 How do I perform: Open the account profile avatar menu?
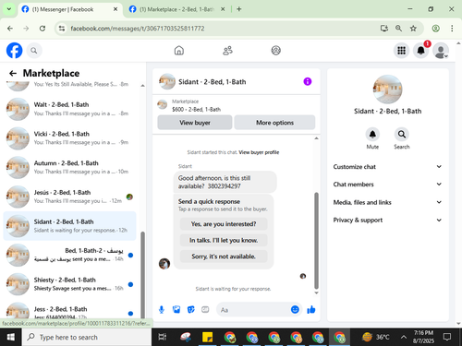tap(441, 51)
